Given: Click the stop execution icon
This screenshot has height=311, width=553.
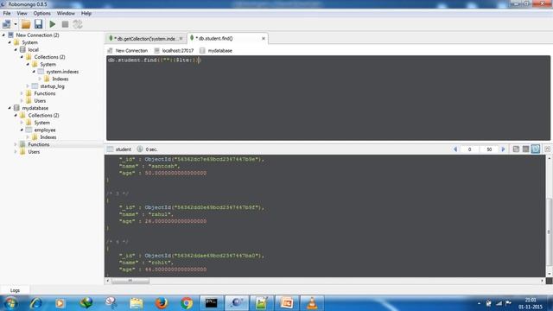Looking at the screenshot, I should click(x=65, y=24).
